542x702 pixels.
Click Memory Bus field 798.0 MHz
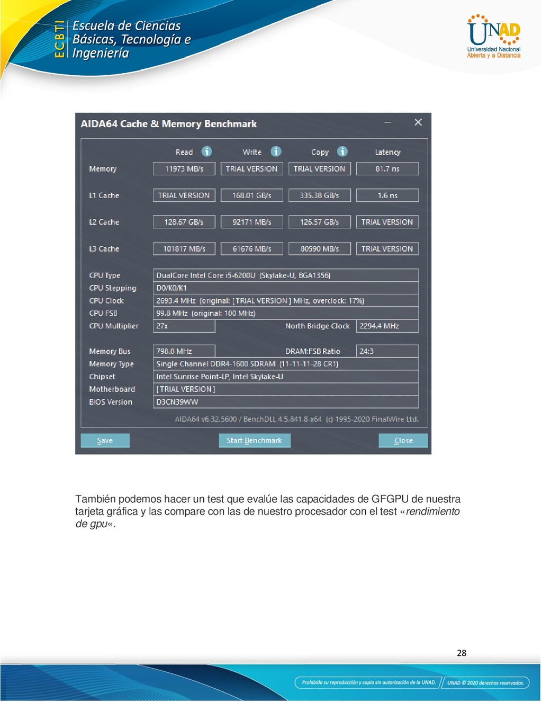click(184, 351)
